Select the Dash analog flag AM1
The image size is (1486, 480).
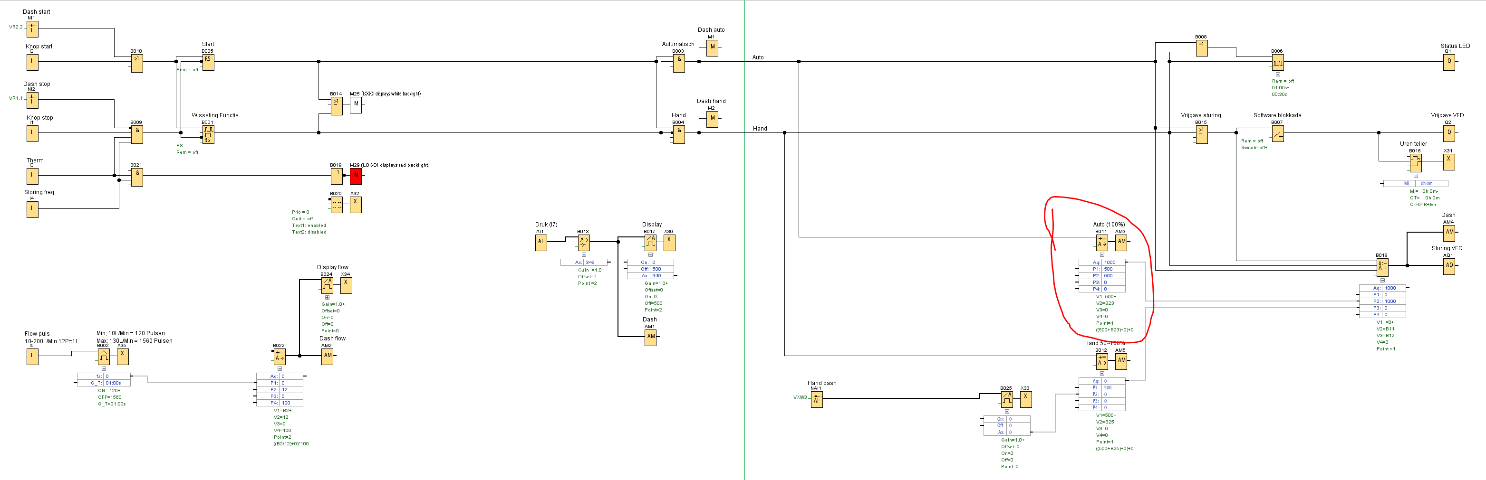point(651,337)
